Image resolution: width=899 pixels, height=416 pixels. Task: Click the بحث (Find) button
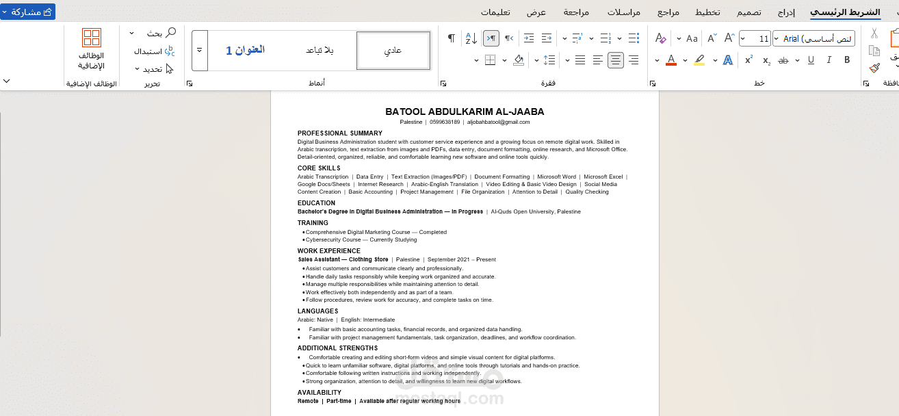[x=161, y=33]
